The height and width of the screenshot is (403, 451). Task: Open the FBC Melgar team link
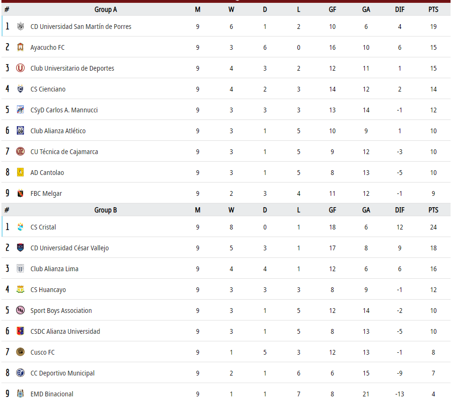(46, 193)
